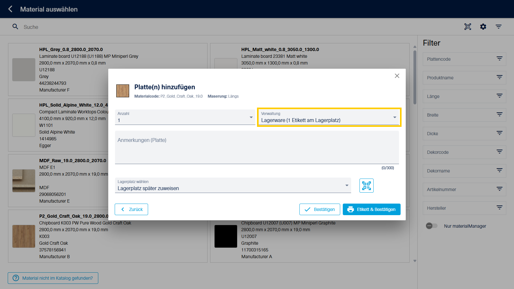The height and width of the screenshot is (289, 514).
Task: Click the Gold Craft Oak thumbnail in dialog
Action: (123, 91)
